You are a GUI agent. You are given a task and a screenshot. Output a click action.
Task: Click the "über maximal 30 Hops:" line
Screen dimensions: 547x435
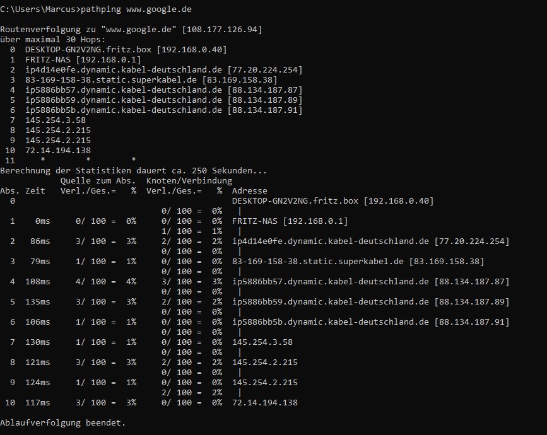52,40
